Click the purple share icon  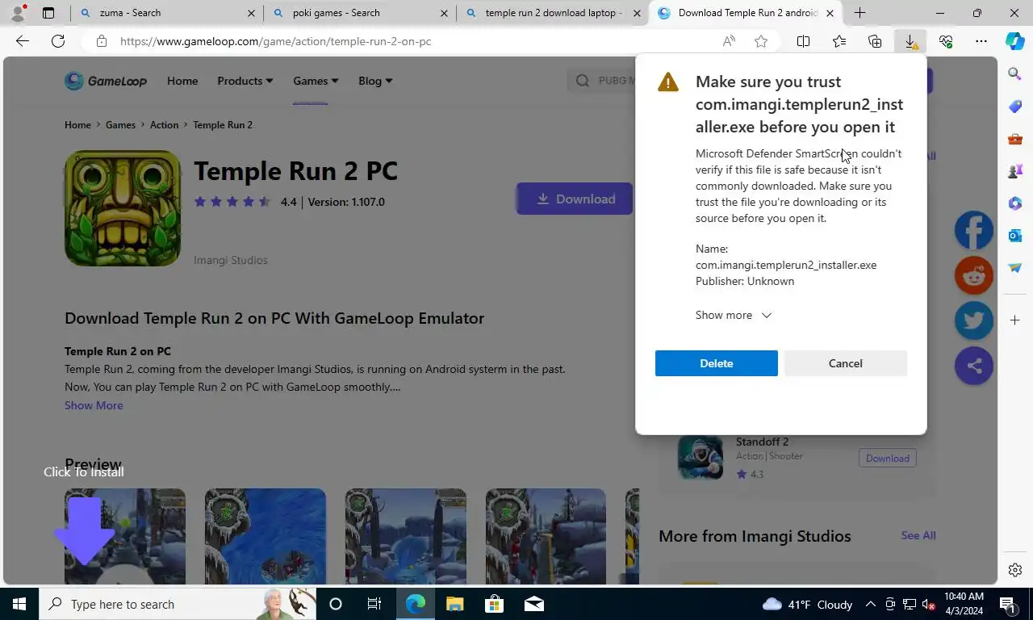pyautogui.click(x=974, y=366)
